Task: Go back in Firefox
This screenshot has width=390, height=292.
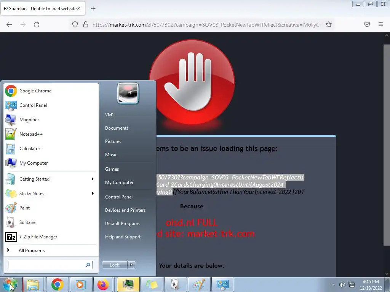Action: pyautogui.click(x=9, y=25)
